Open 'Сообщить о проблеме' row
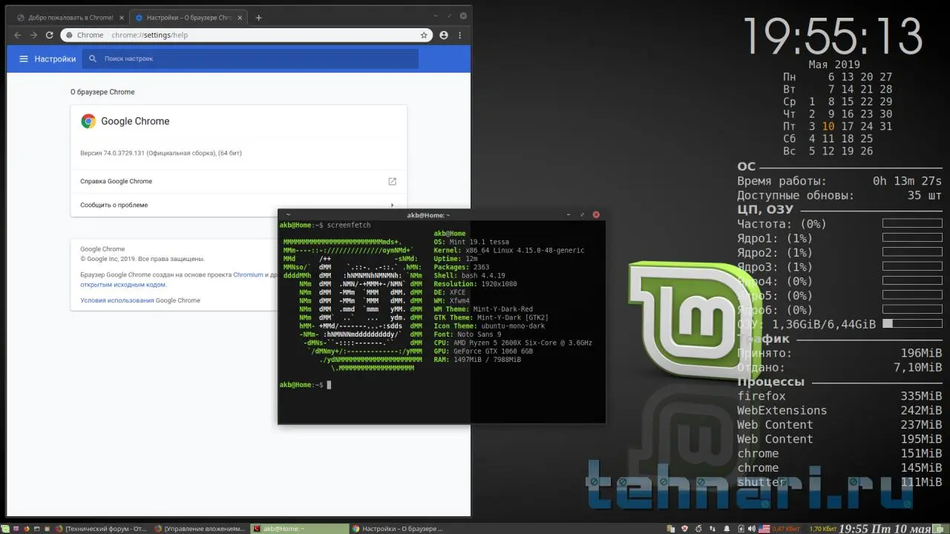 (x=239, y=205)
